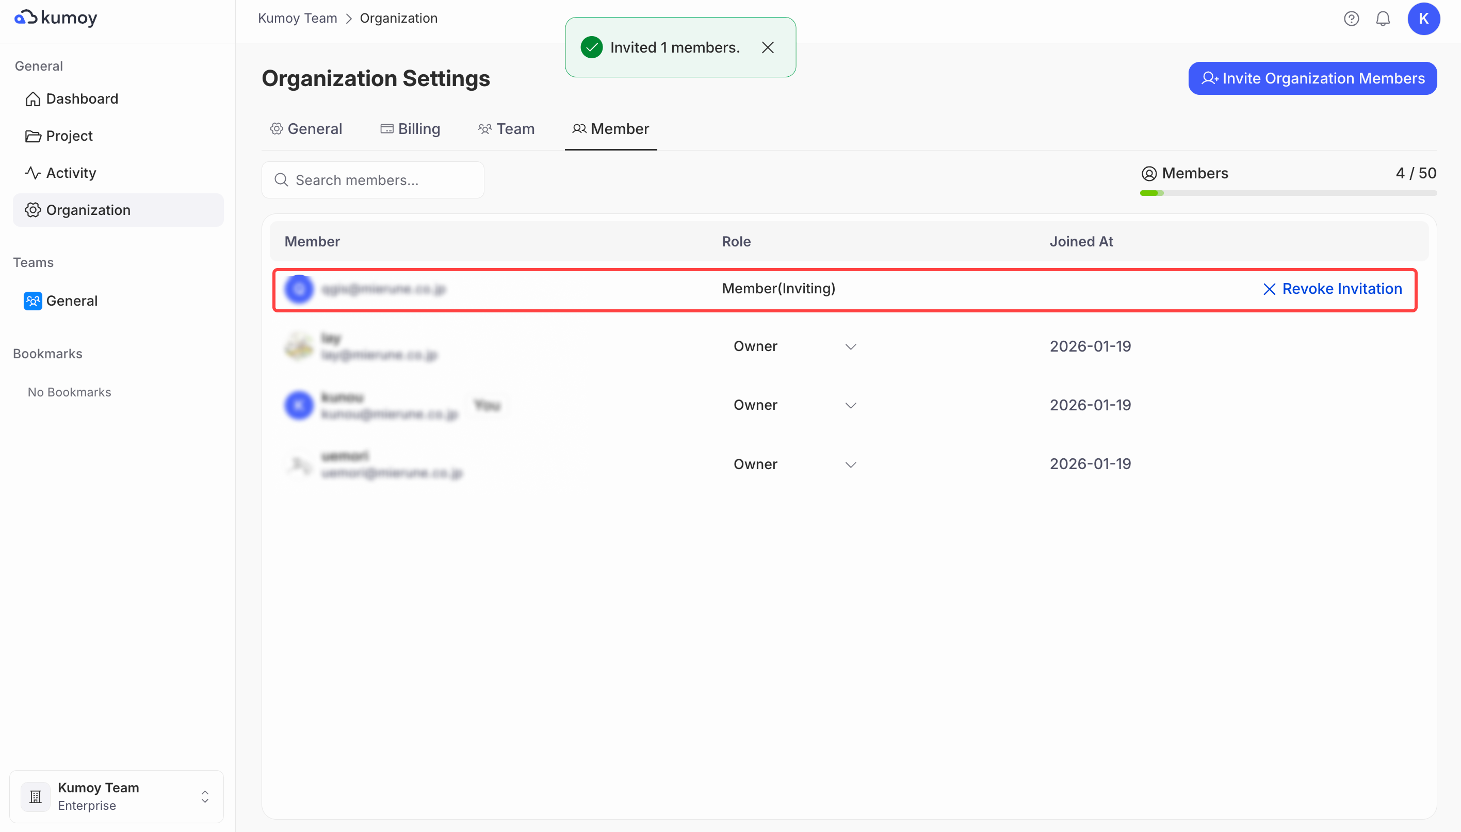
Task: Select the General team in sidebar
Action: tap(72, 301)
